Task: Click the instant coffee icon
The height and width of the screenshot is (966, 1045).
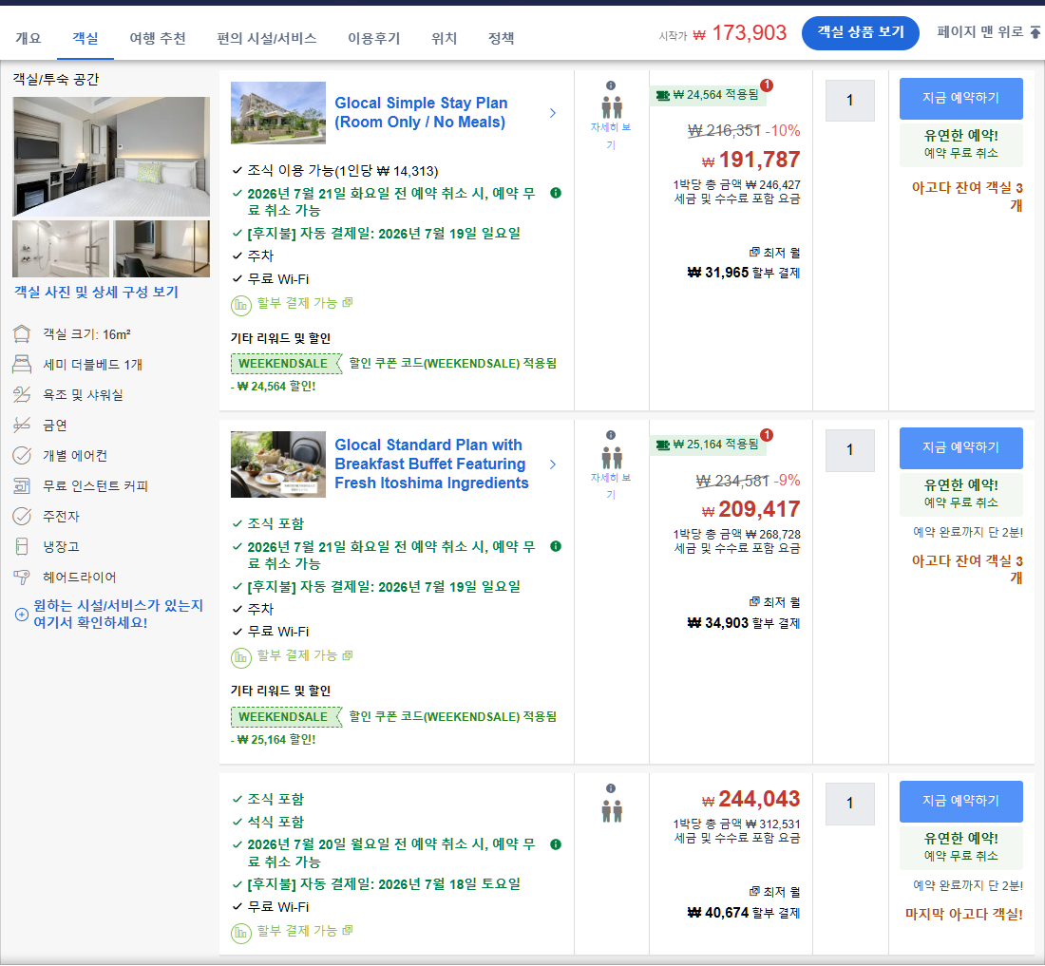Action: coord(22,485)
